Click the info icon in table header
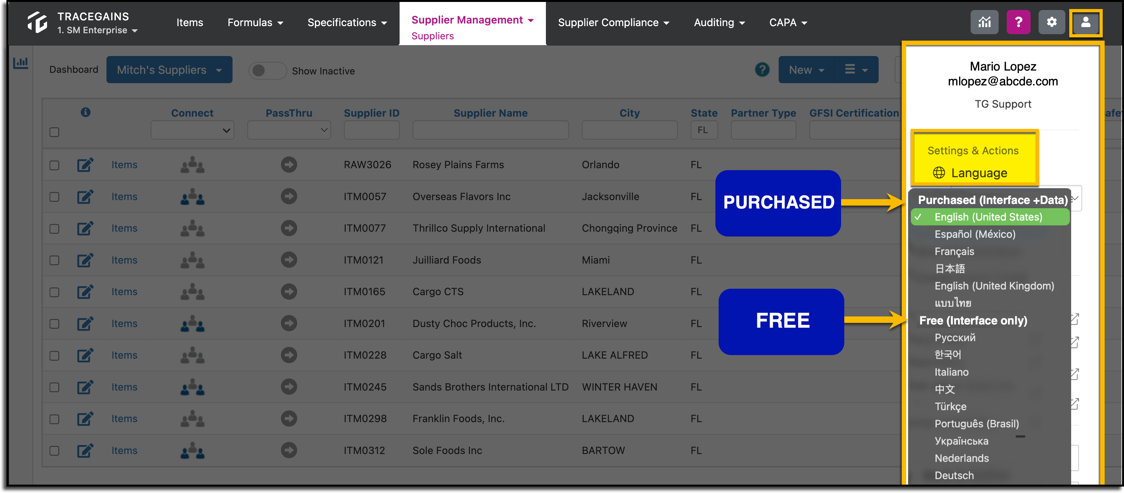The height and width of the screenshot is (493, 1124). point(85,112)
